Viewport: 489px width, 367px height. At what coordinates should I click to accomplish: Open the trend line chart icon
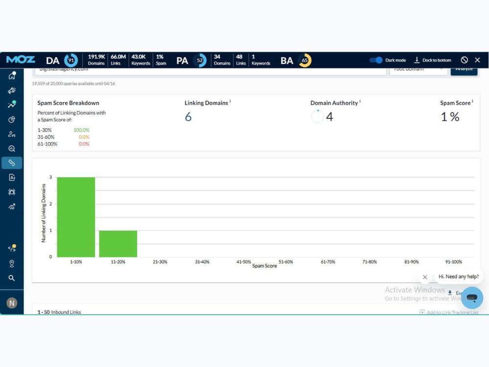[12, 105]
